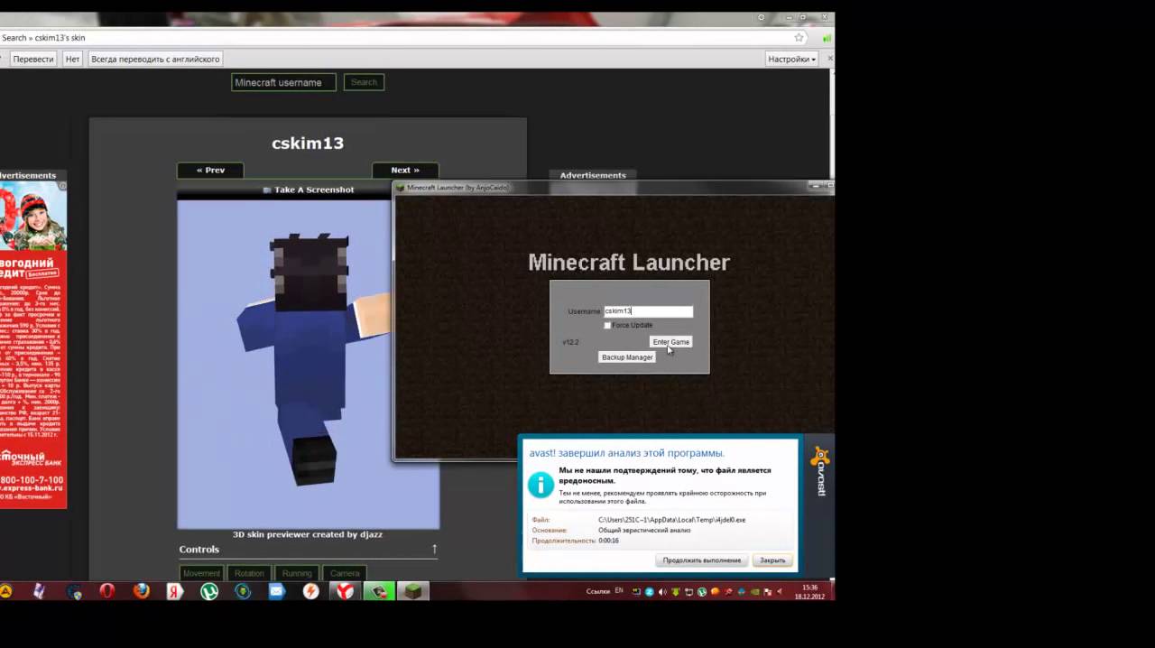Go to next skin with Next »
This screenshot has height=648, width=1155.
[405, 170]
